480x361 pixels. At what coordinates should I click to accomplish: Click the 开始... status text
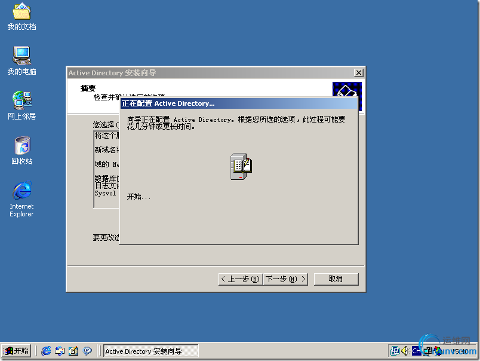pyautogui.click(x=139, y=197)
